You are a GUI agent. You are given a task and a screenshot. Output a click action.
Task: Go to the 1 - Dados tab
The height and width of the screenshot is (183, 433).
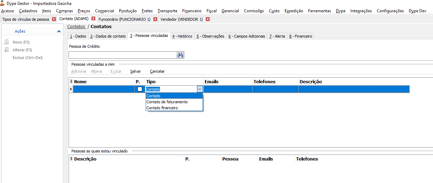[78, 36]
